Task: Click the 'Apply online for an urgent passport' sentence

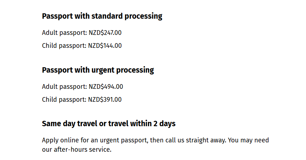Action: click(x=134, y=140)
